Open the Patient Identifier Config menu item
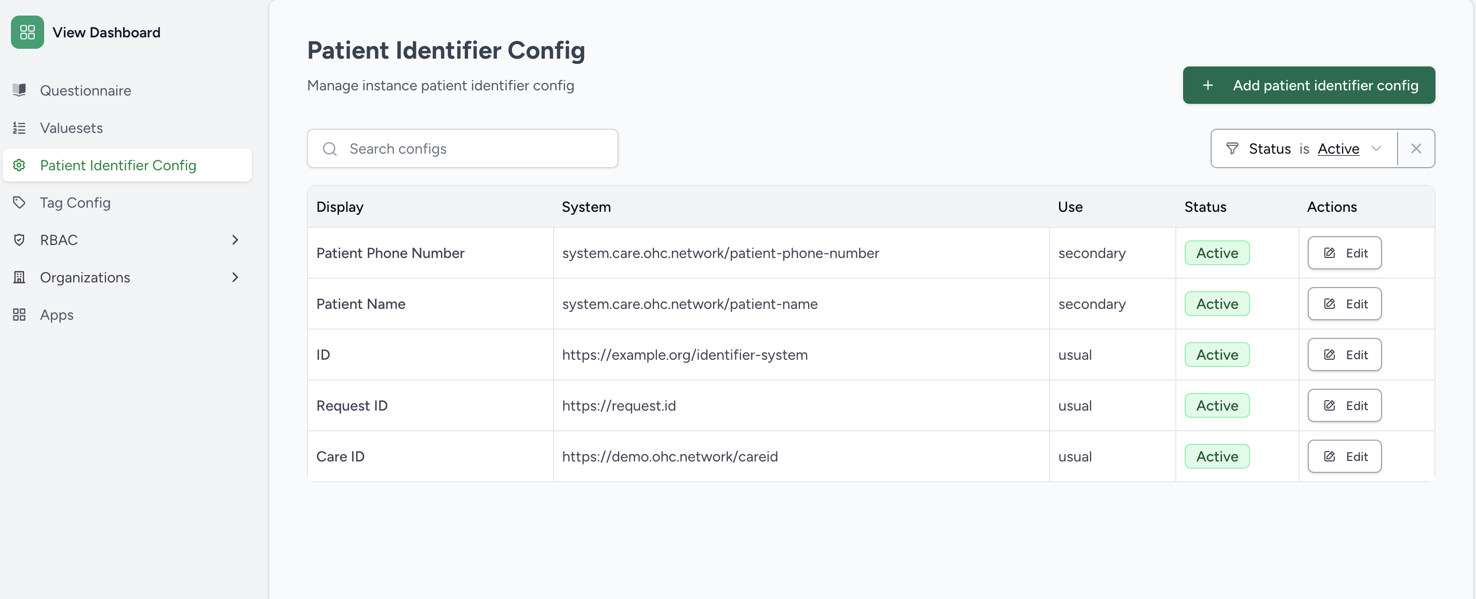The image size is (1476, 599). click(117, 165)
